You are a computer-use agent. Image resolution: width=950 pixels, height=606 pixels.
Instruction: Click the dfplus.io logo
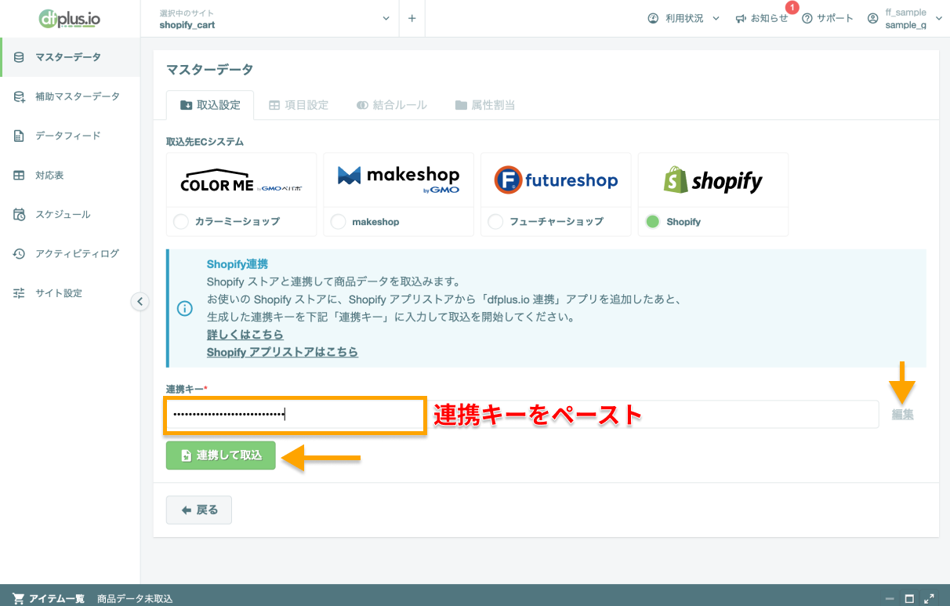69,18
